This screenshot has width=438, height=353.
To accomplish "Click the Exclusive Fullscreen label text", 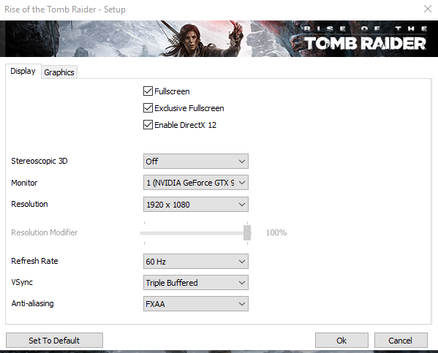I will click(x=189, y=108).
